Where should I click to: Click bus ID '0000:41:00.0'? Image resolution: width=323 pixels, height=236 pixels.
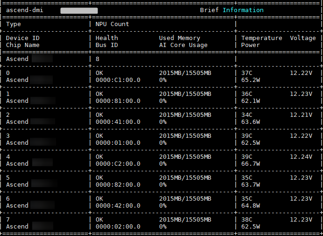coord(118,122)
